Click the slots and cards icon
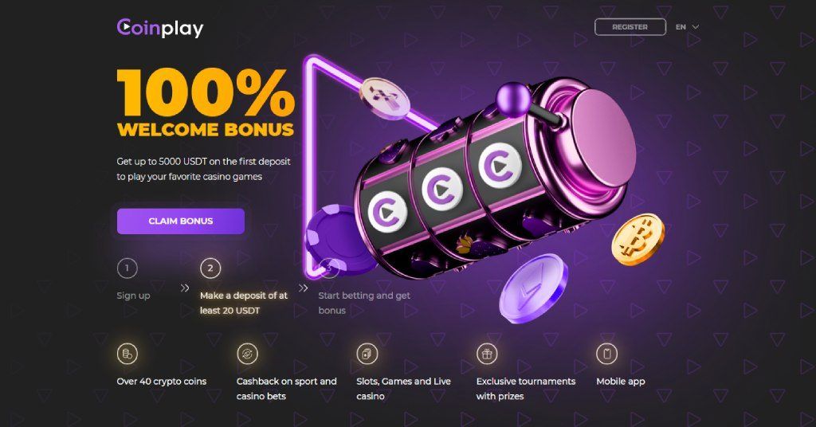 [x=367, y=355]
